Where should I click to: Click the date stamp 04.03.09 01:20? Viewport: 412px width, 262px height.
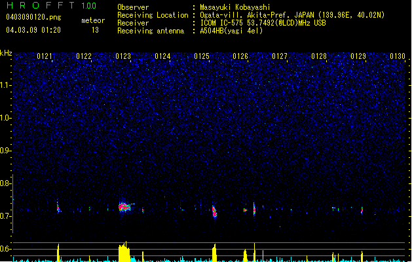[33, 30]
